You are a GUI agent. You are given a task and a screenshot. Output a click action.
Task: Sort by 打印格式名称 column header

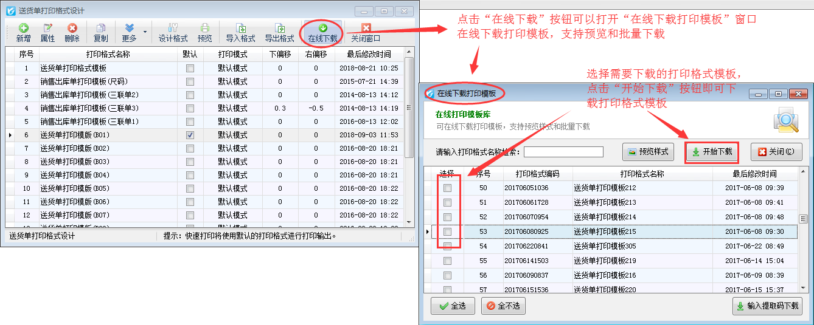pyautogui.click(x=108, y=54)
